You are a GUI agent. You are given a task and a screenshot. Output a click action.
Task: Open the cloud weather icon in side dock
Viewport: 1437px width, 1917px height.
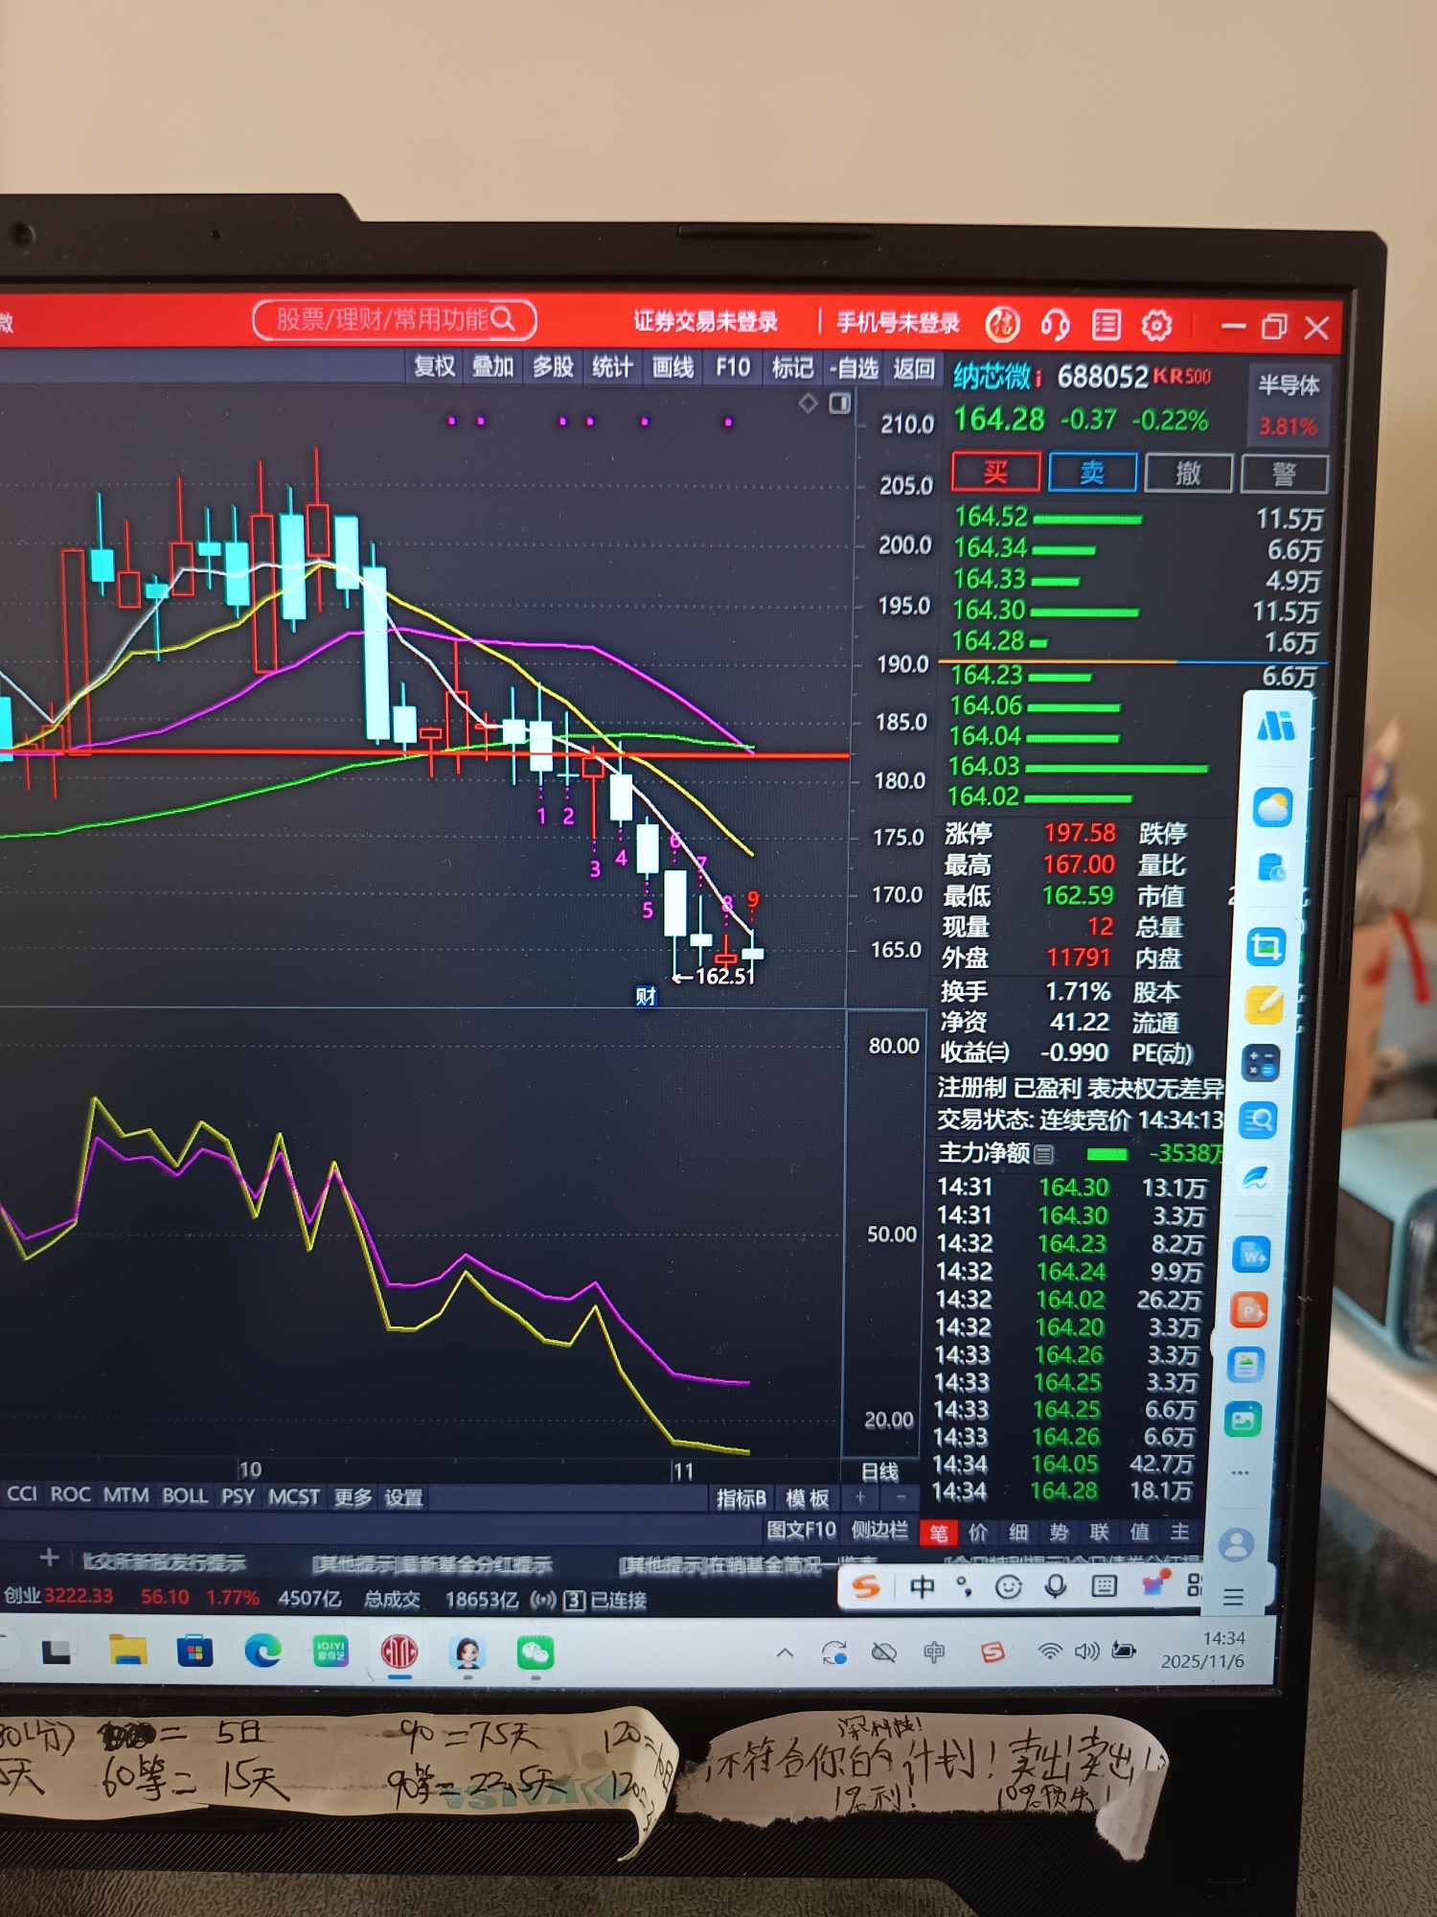(1272, 808)
